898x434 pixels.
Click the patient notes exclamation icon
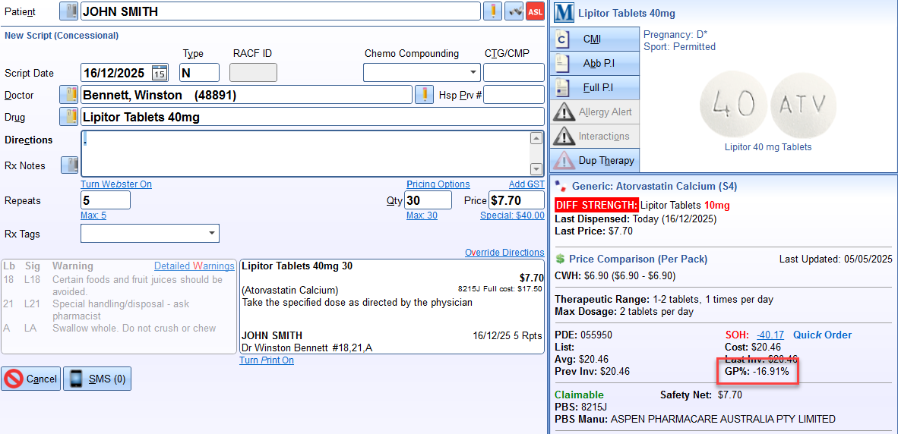point(492,11)
